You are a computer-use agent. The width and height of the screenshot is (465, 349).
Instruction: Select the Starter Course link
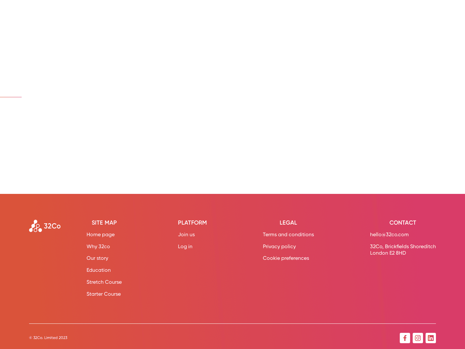tap(104, 294)
